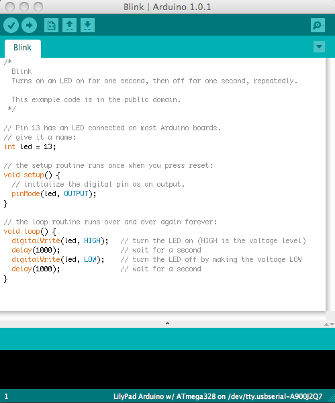Open the tab options dropdown arrow
This screenshot has width=335, height=403.
coord(319,47)
